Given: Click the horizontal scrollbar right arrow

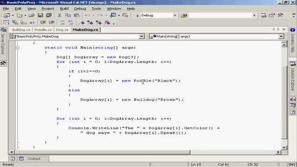Looking at the screenshot, I should (x=278, y=152).
